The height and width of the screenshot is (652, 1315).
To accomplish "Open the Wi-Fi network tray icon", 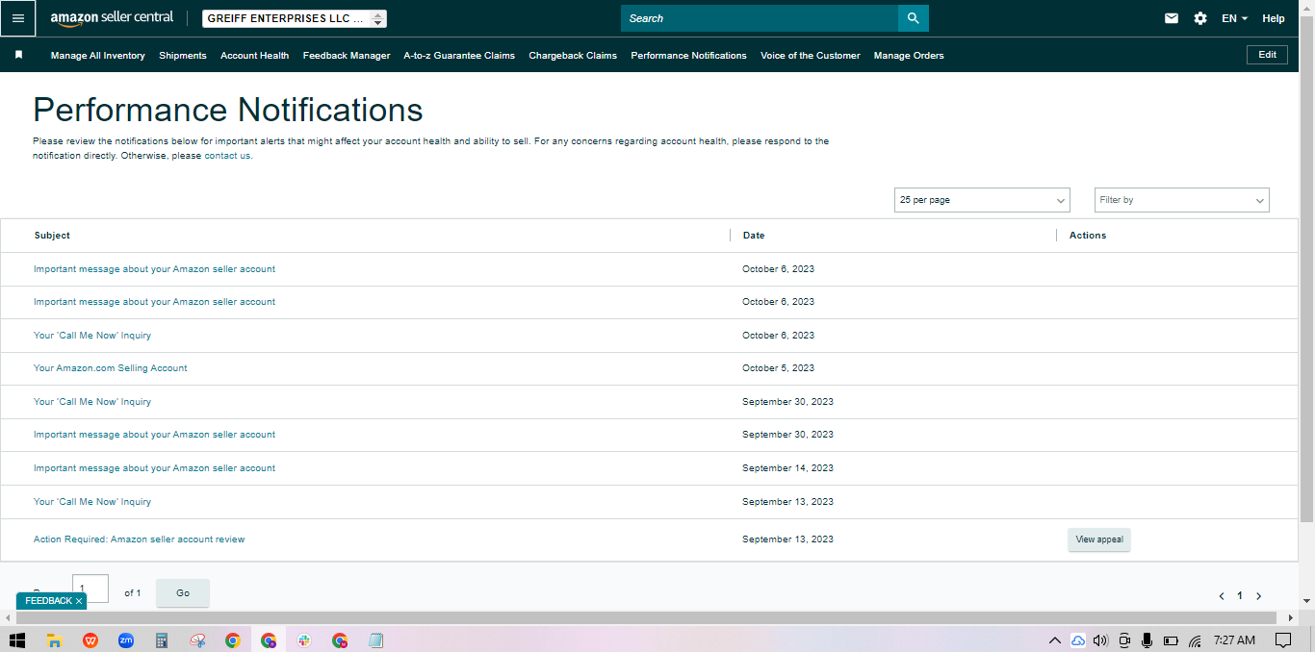I will [x=1195, y=640].
